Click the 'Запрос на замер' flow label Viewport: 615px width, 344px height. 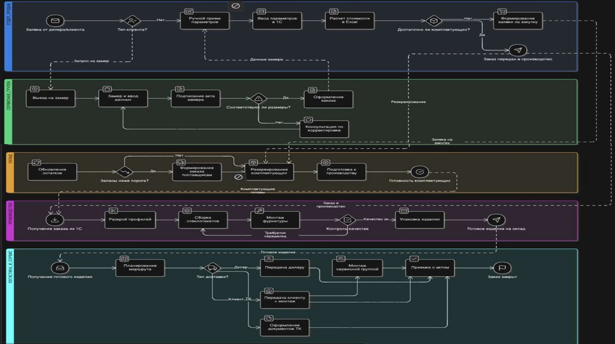(x=91, y=61)
